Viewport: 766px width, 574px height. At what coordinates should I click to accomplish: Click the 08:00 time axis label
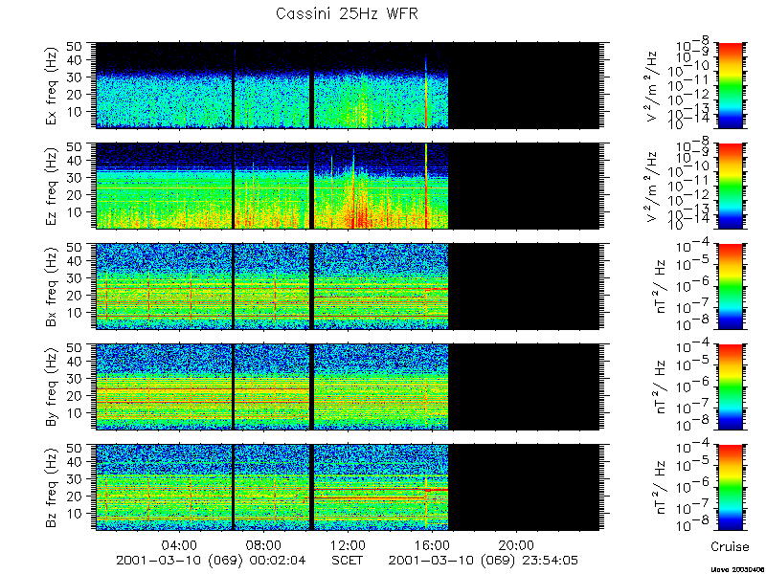pyautogui.click(x=263, y=545)
